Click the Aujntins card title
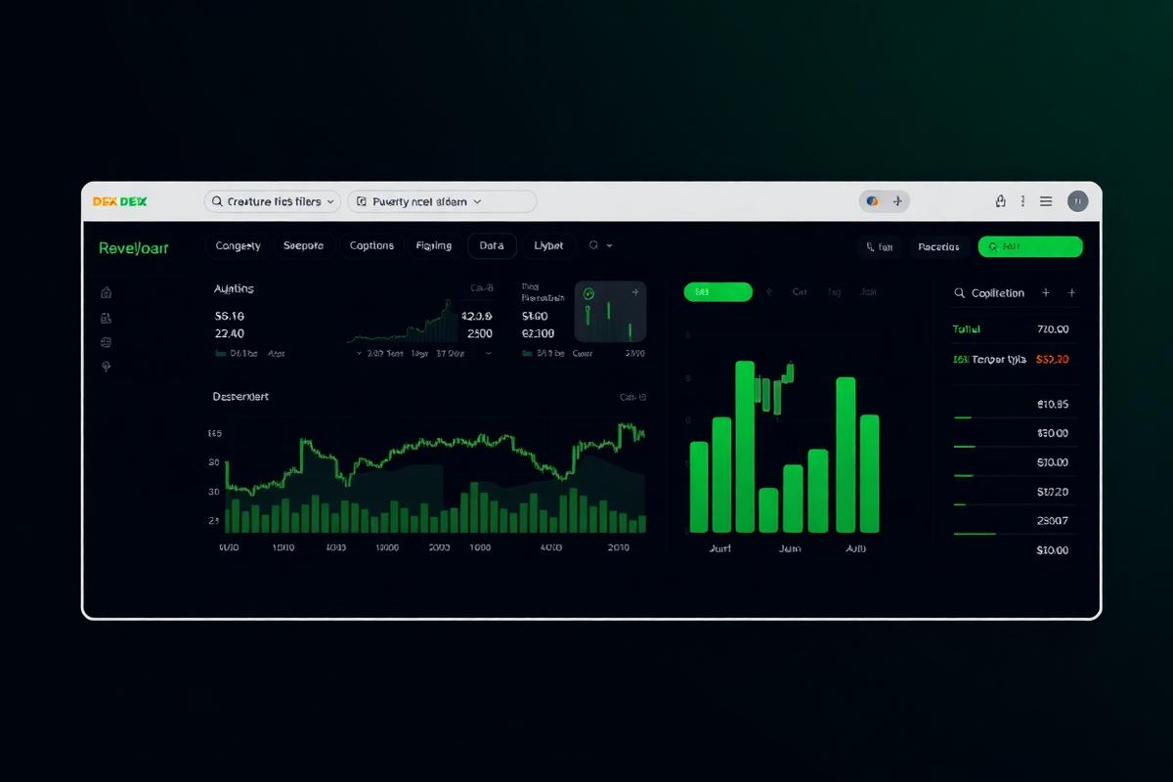The image size is (1173, 782). 234,289
